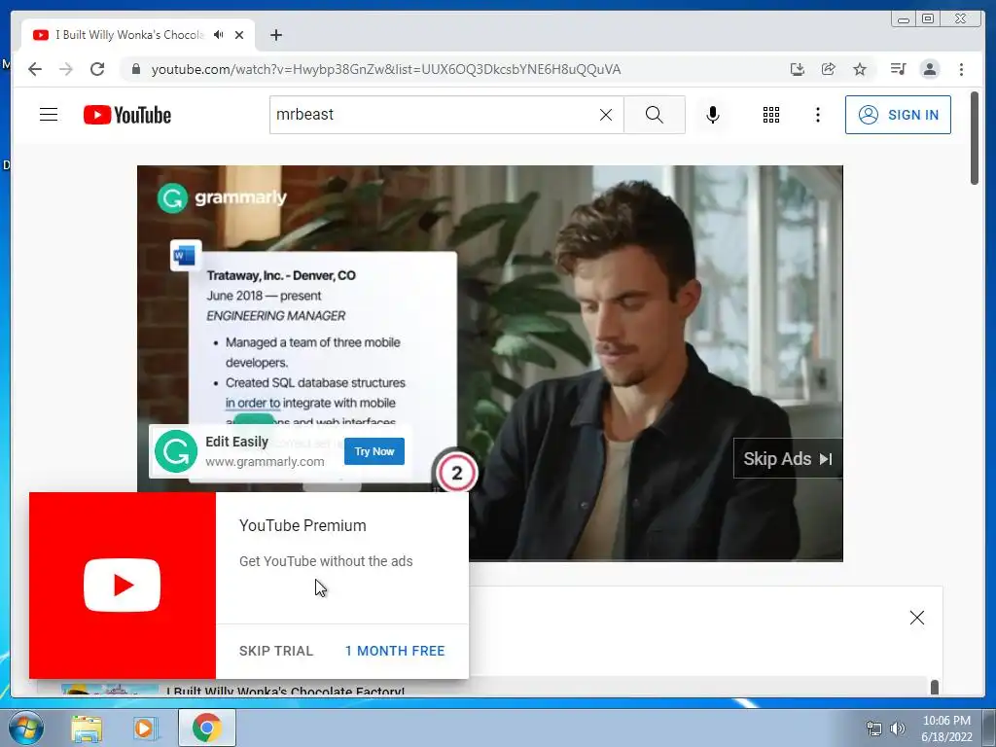Go to YouTube home via logo
Screen dimensions: 996x747
coord(127,115)
